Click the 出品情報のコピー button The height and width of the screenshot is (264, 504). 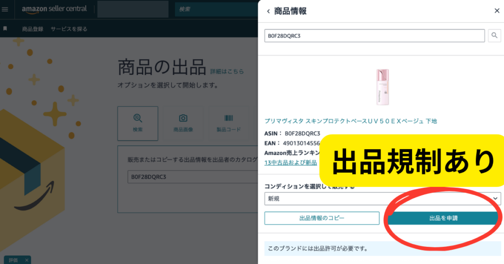321,218
